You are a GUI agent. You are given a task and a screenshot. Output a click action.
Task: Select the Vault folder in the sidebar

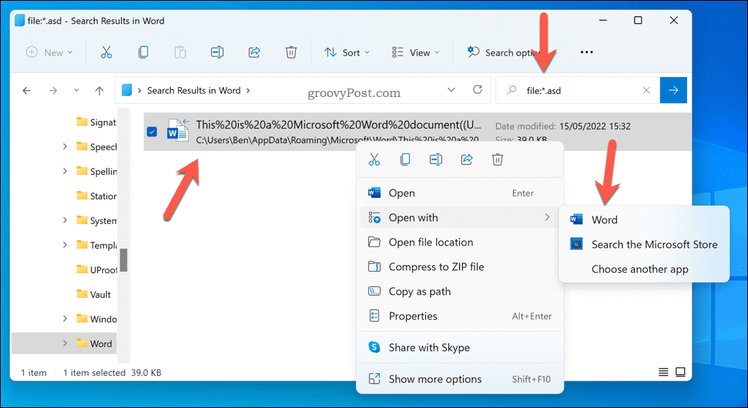coord(94,294)
